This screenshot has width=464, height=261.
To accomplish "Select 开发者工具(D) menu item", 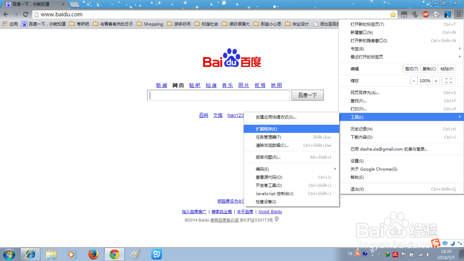I will 291,185.
